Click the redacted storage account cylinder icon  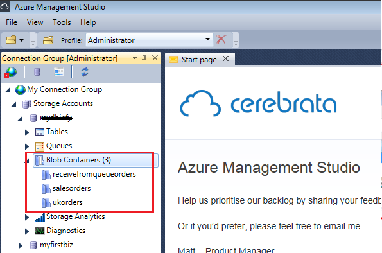click(x=33, y=118)
